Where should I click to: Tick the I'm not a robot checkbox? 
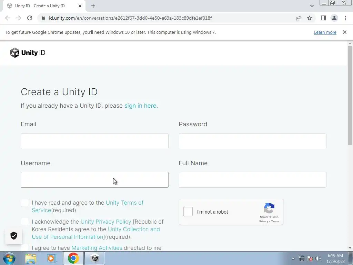[x=188, y=212]
